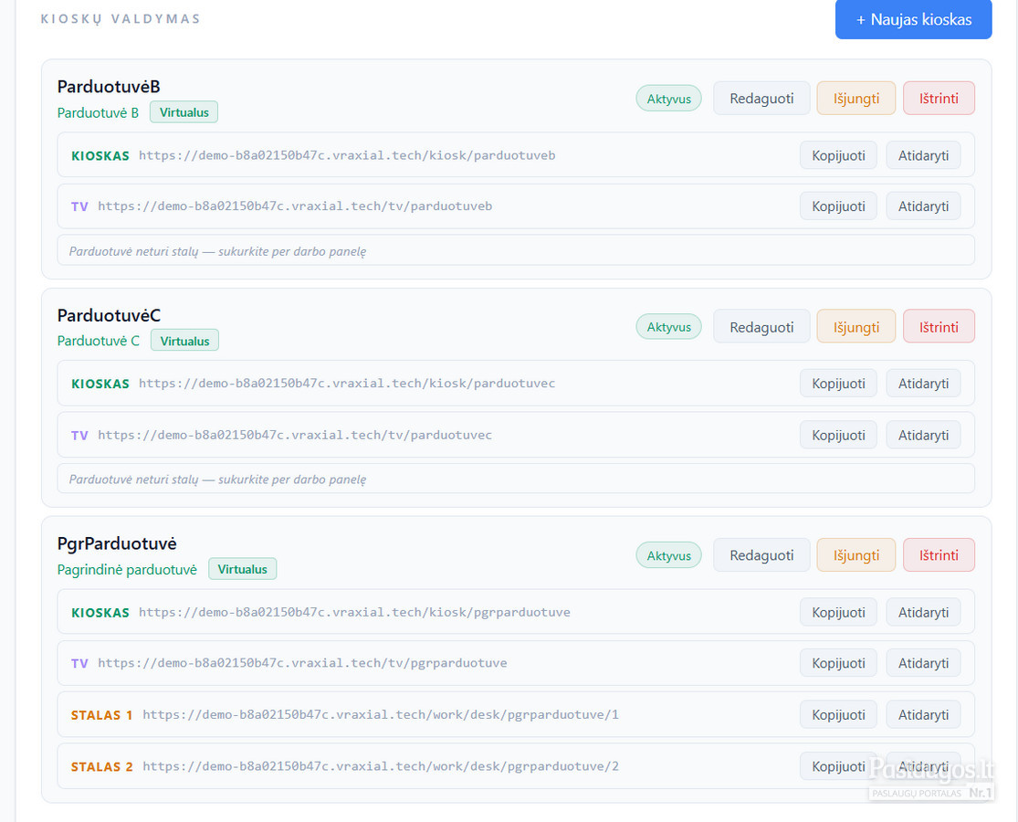Select the tv/parduotuveb URL text

[295, 205]
